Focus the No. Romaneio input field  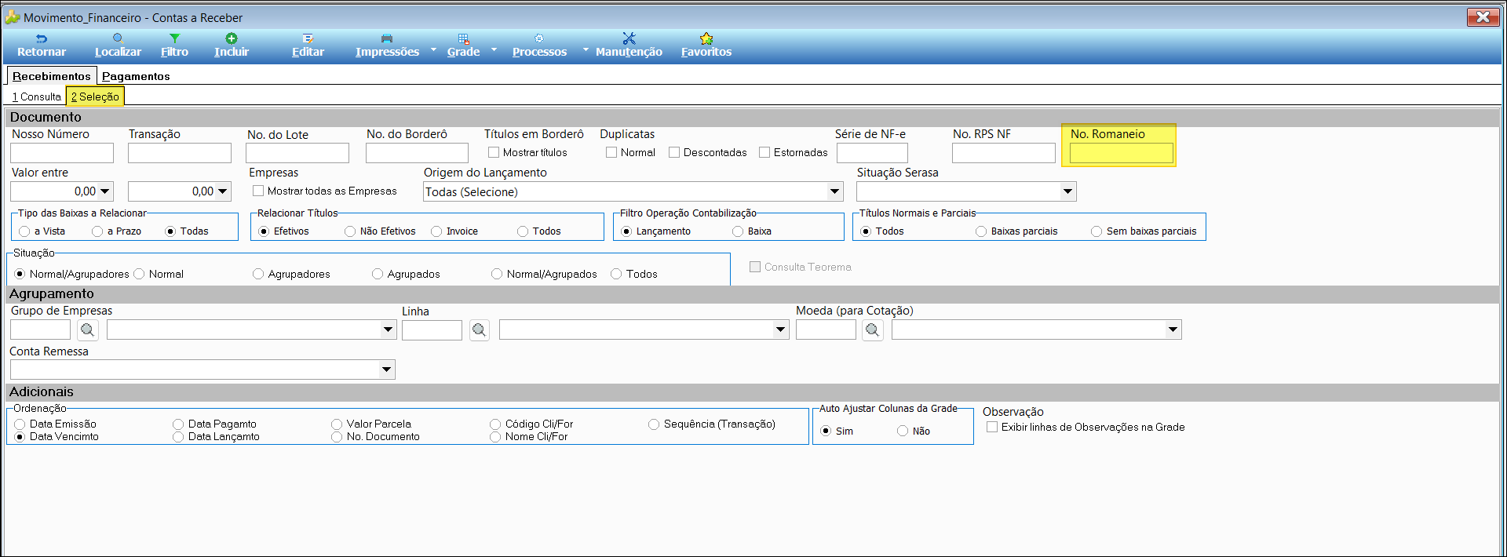[x=1122, y=153]
